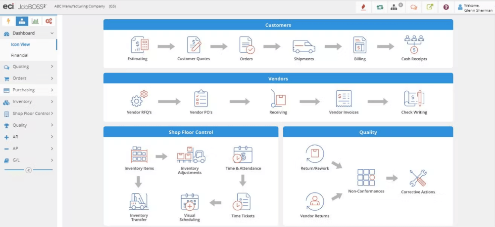Open the Time & Attendance calendar icon
This screenshot has height=227, width=495.
pyautogui.click(x=243, y=154)
